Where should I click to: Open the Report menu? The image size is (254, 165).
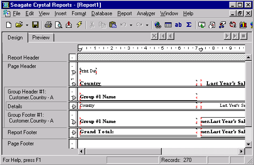coord(125,13)
